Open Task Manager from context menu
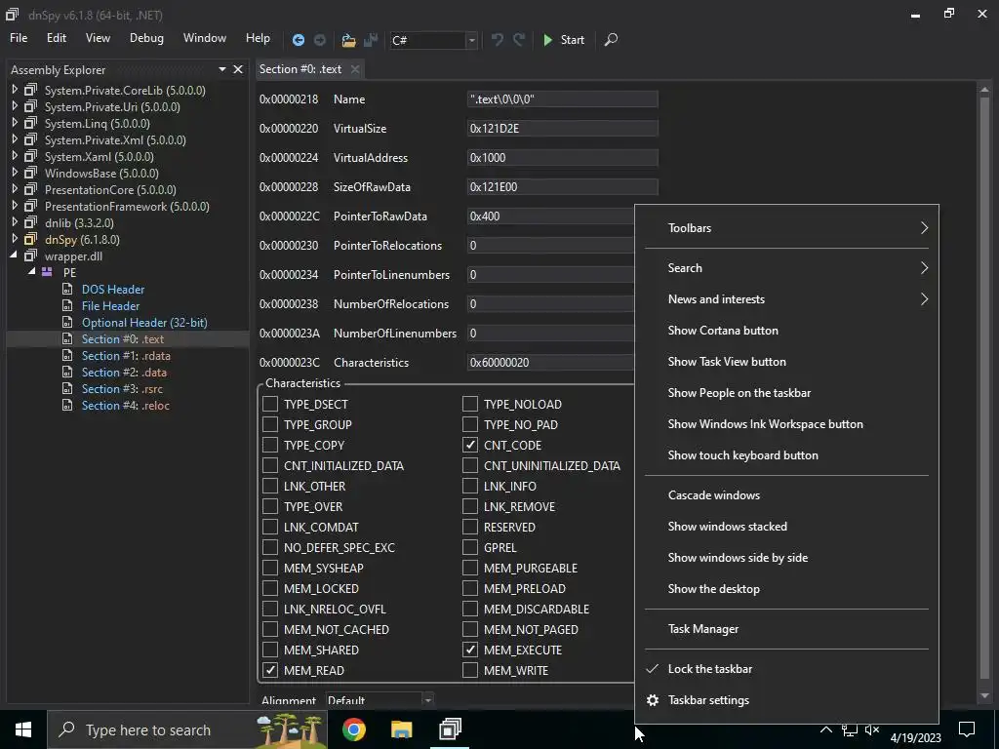This screenshot has width=999, height=749. [x=786, y=629]
